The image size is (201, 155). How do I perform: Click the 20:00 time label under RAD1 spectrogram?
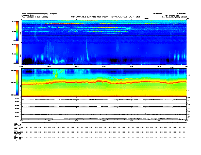tap(159, 67)
